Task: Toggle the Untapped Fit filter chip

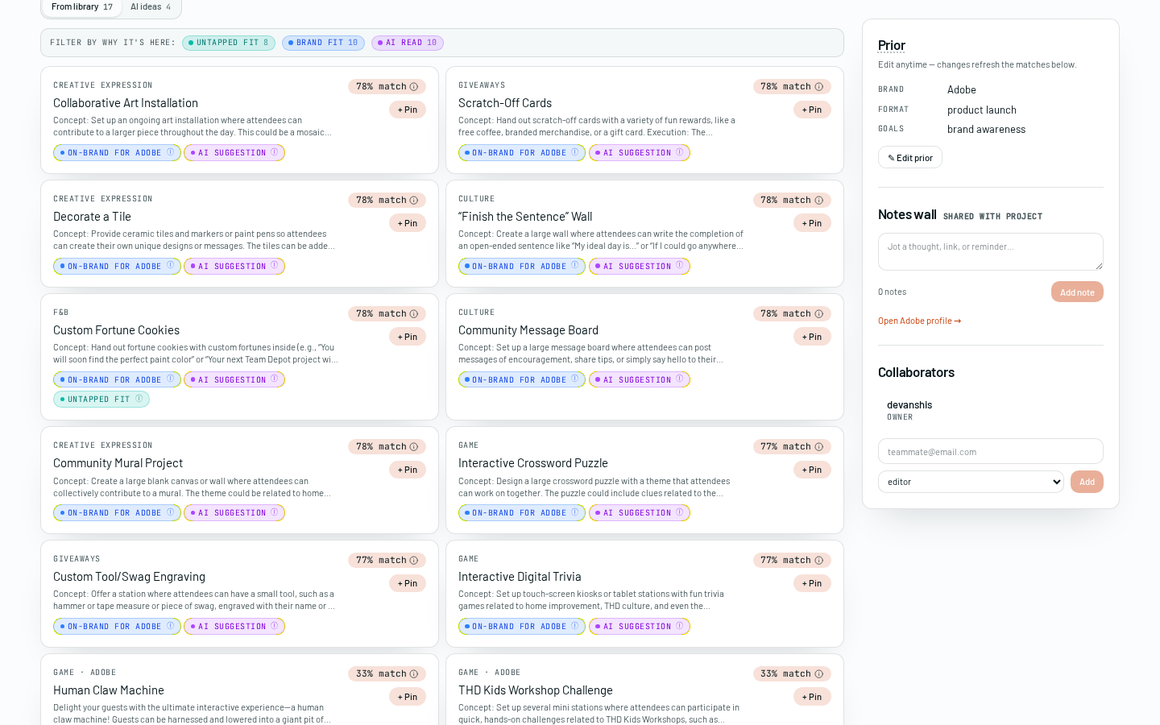Action: (229, 43)
